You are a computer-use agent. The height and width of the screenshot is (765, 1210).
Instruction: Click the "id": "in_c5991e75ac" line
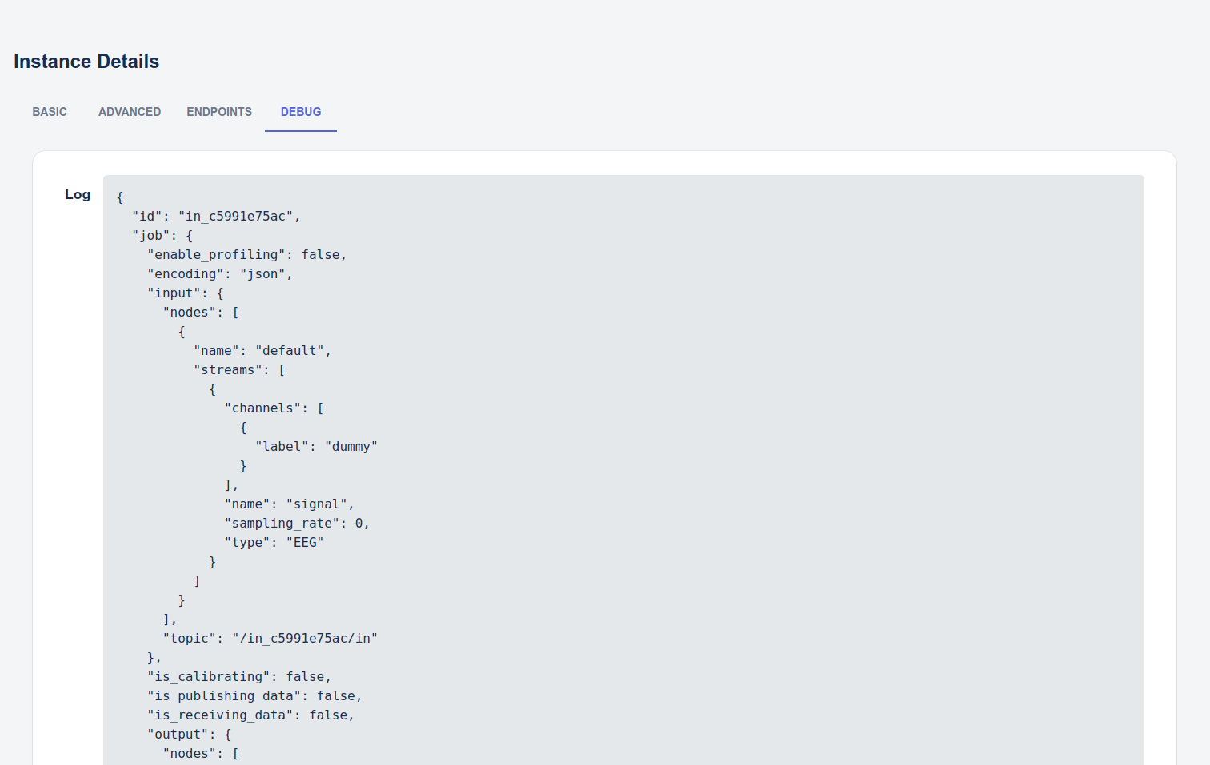click(216, 217)
